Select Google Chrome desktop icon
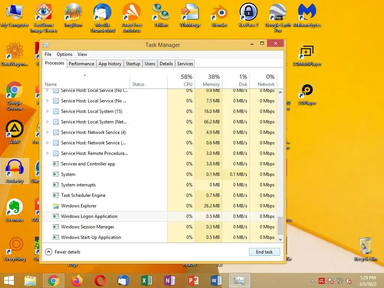Viewport: 384px width, 288px height. [15, 96]
